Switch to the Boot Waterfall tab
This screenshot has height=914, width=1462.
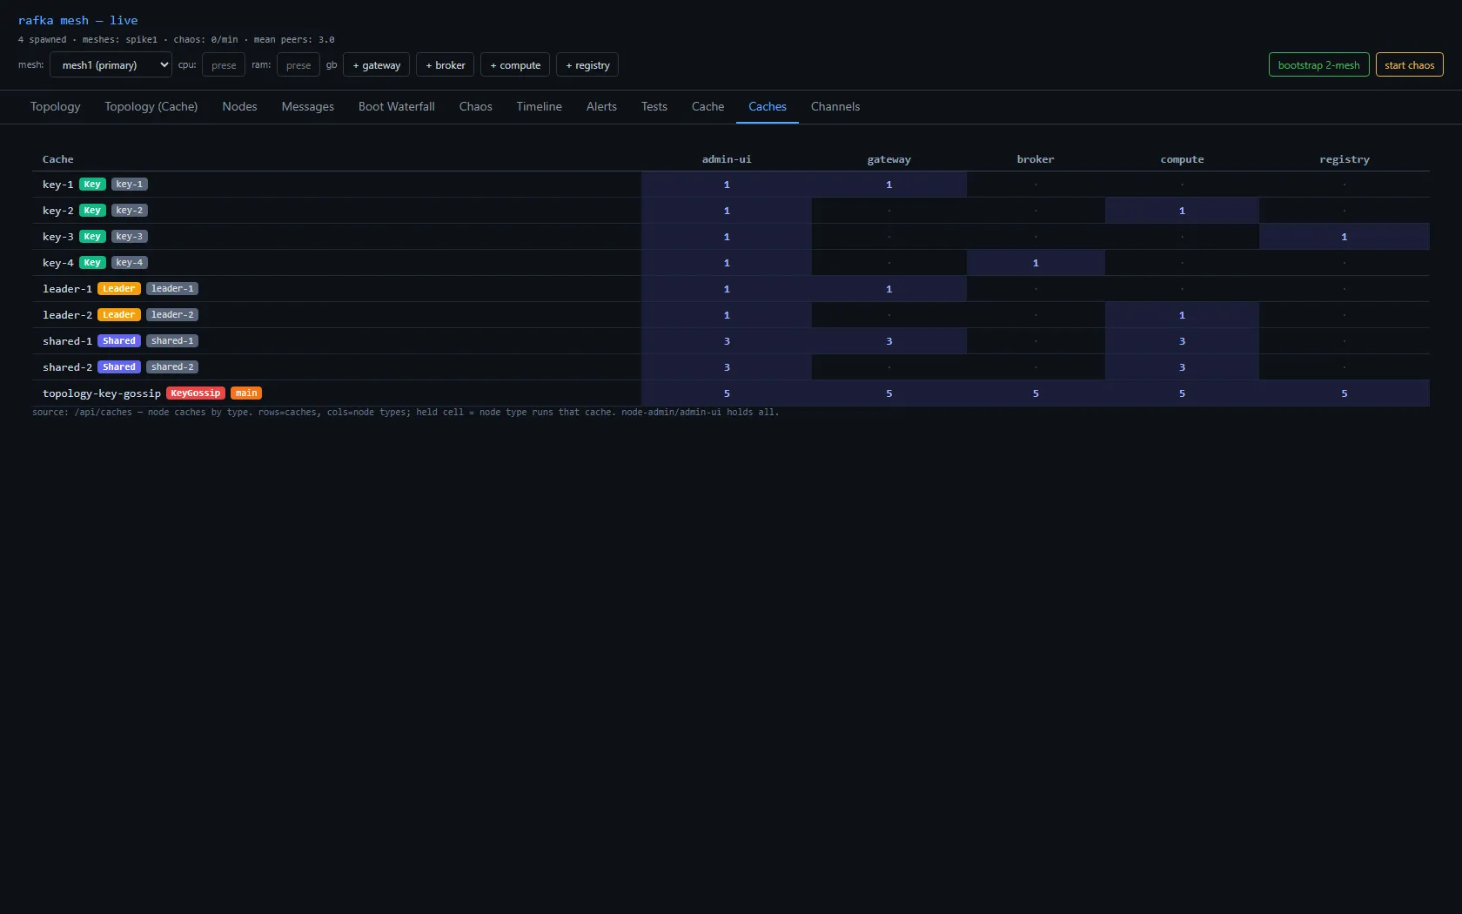tap(397, 106)
